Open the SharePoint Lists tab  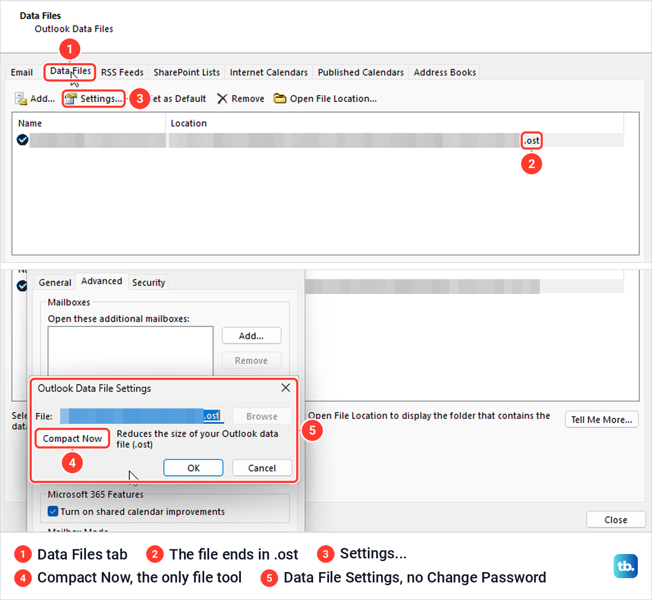[x=187, y=72]
